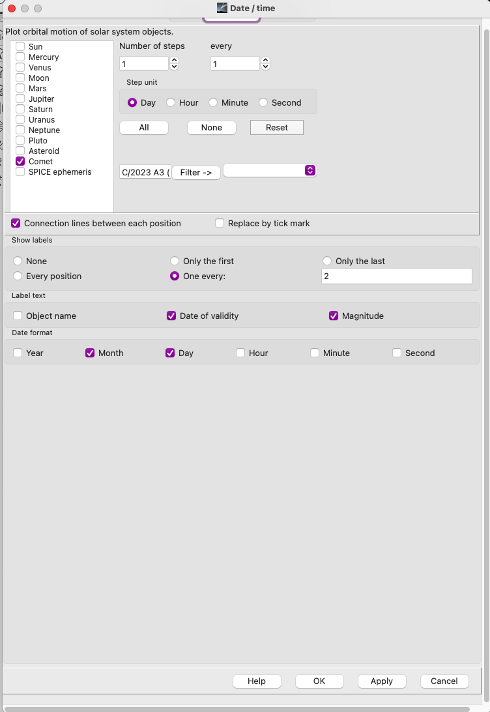This screenshot has width=490, height=712.
Task: Click the All objects button
Action: [144, 128]
